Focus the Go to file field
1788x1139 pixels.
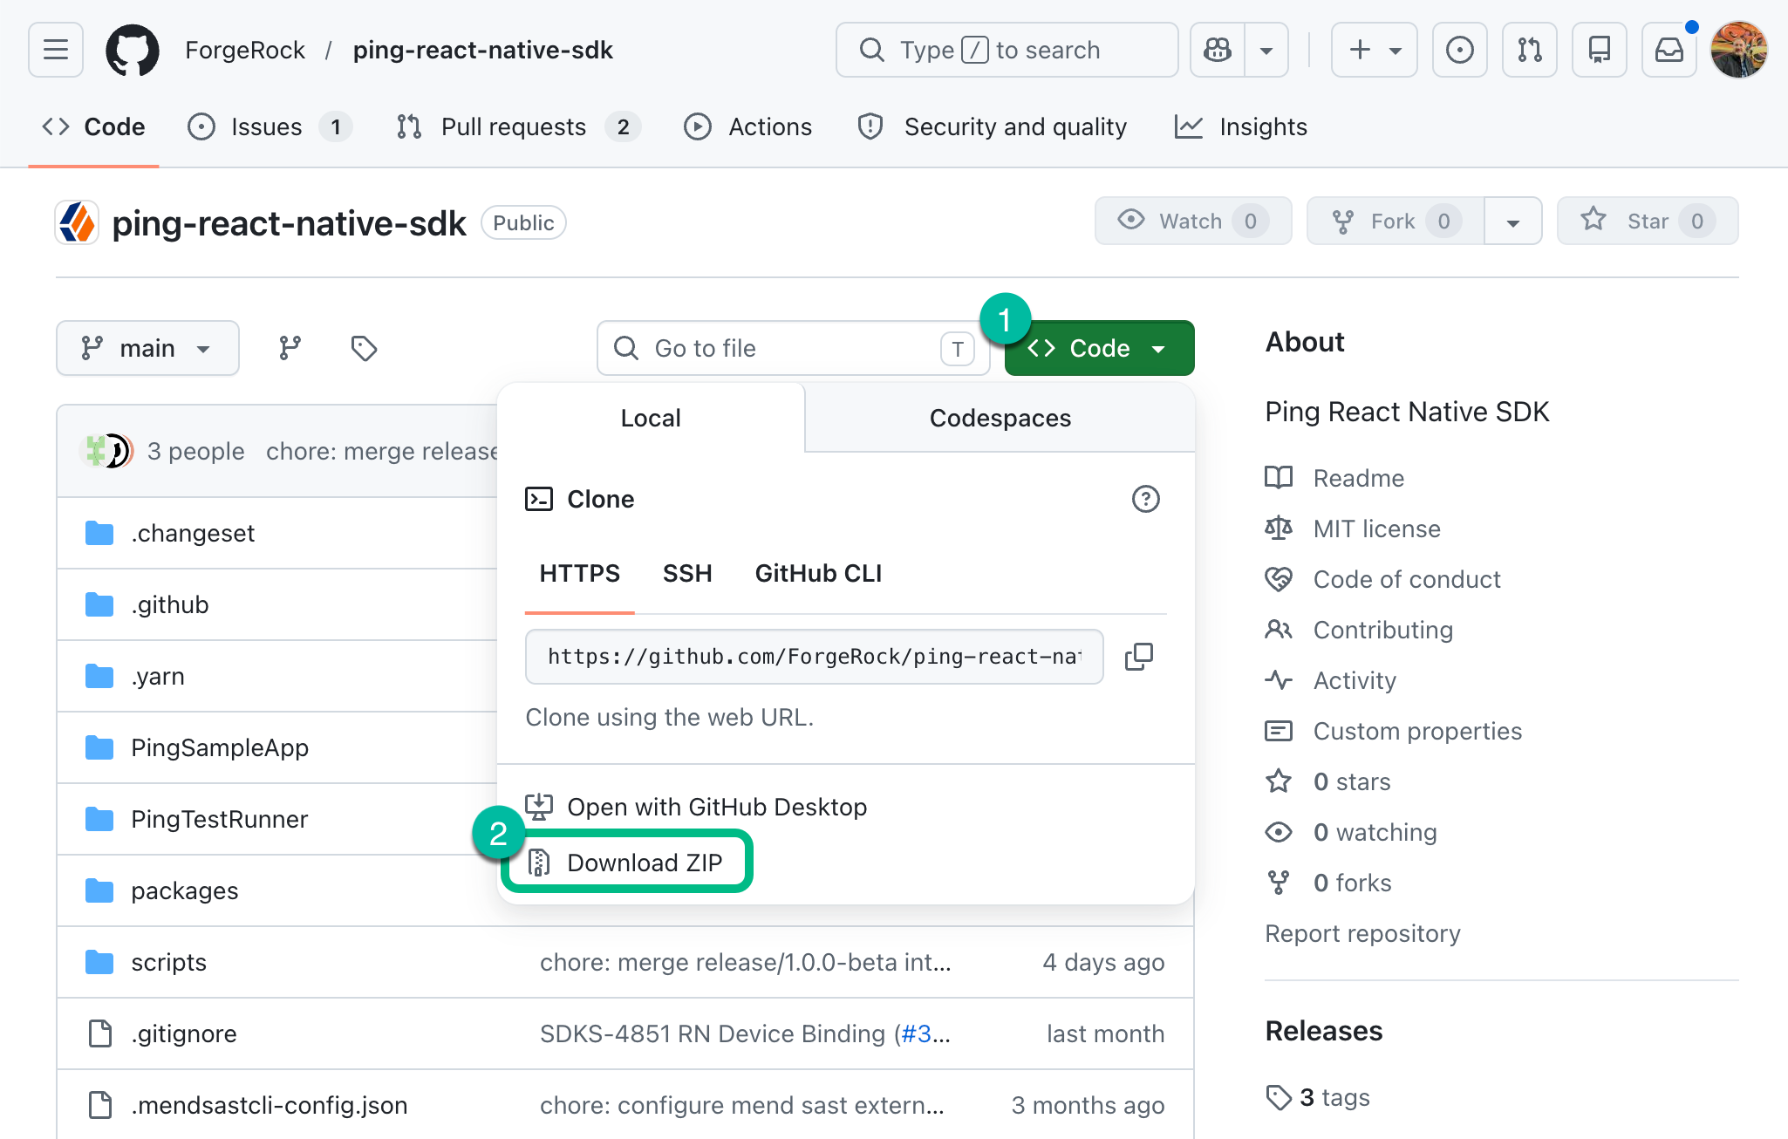793,348
